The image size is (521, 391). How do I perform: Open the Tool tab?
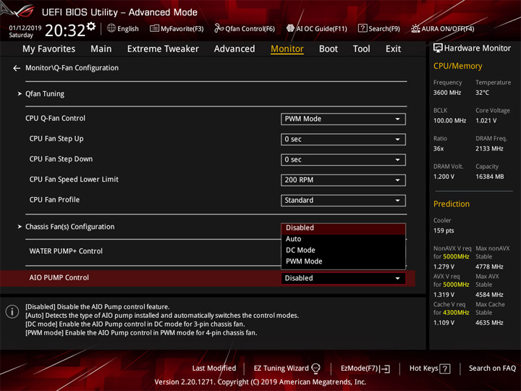point(362,49)
